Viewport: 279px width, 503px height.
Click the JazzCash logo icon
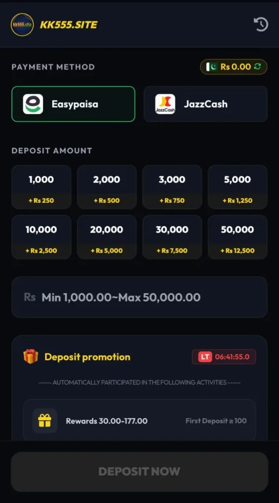pyautogui.click(x=165, y=104)
